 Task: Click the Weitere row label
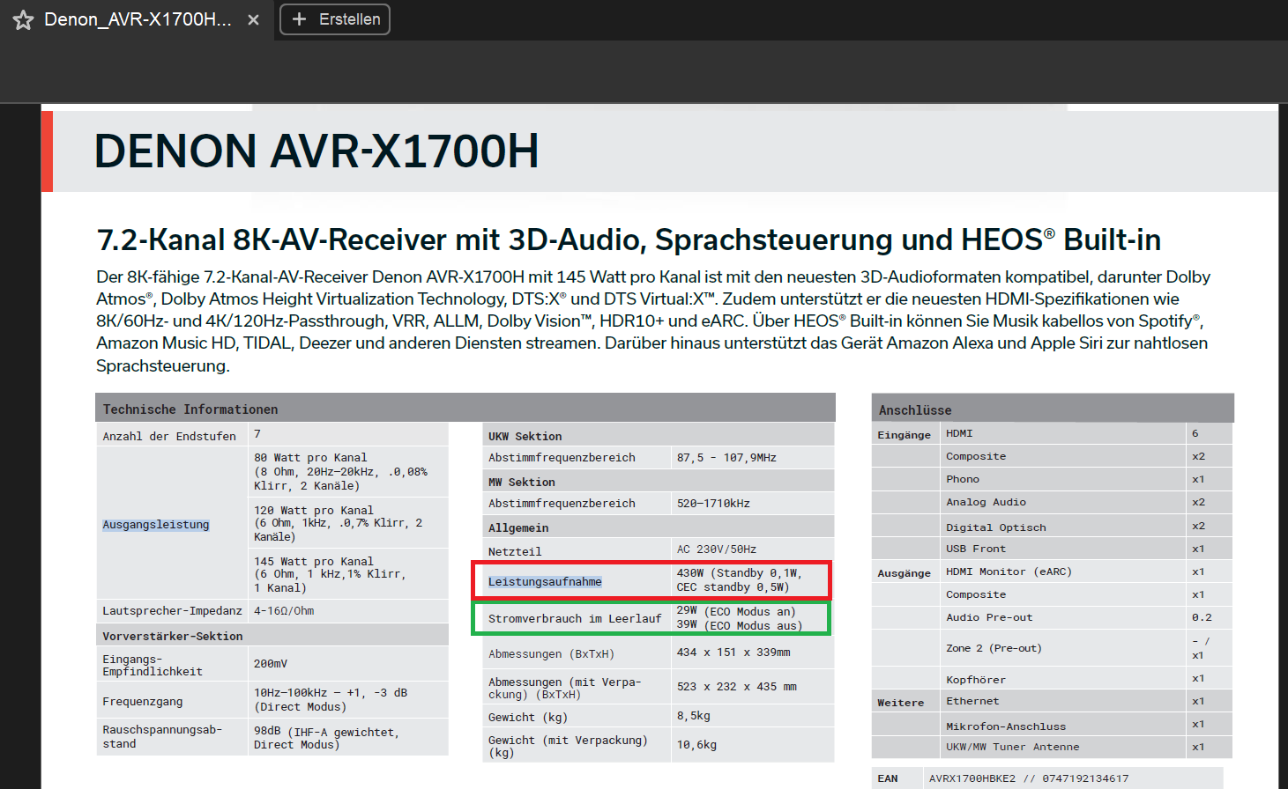click(x=901, y=703)
